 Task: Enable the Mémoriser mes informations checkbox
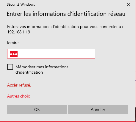coord(10,67)
